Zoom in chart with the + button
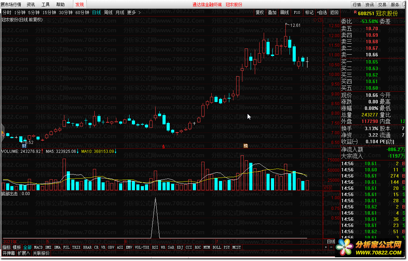The height and width of the screenshot is (261, 408). coord(326,247)
